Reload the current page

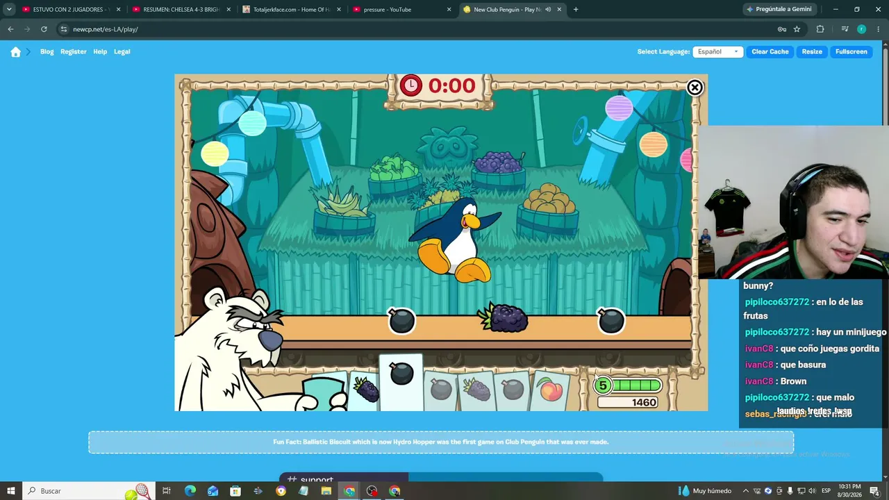pos(44,29)
